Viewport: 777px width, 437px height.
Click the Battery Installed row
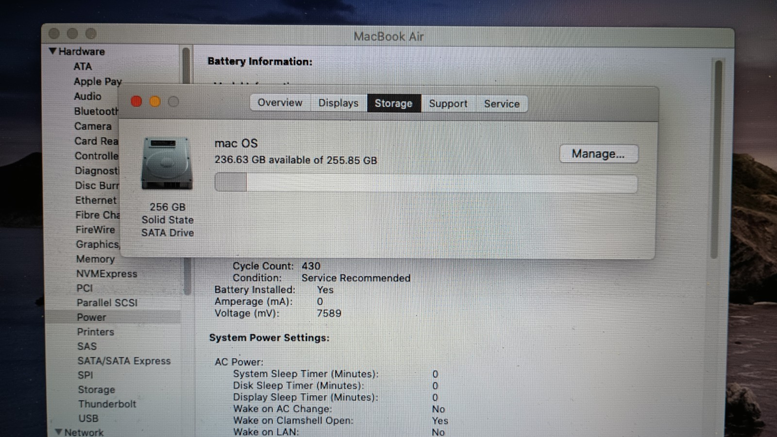pyautogui.click(x=274, y=290)
